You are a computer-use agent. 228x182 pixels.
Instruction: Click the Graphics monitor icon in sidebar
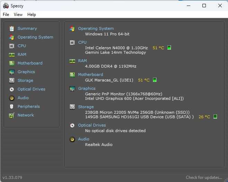(12, 72)
